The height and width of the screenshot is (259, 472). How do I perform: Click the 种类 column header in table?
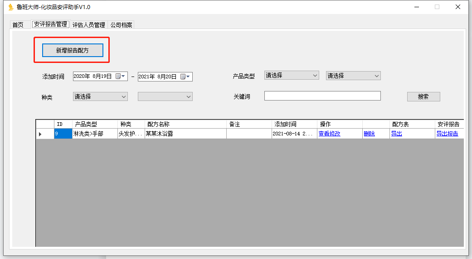pyautogui.click(x=131, y=124)
